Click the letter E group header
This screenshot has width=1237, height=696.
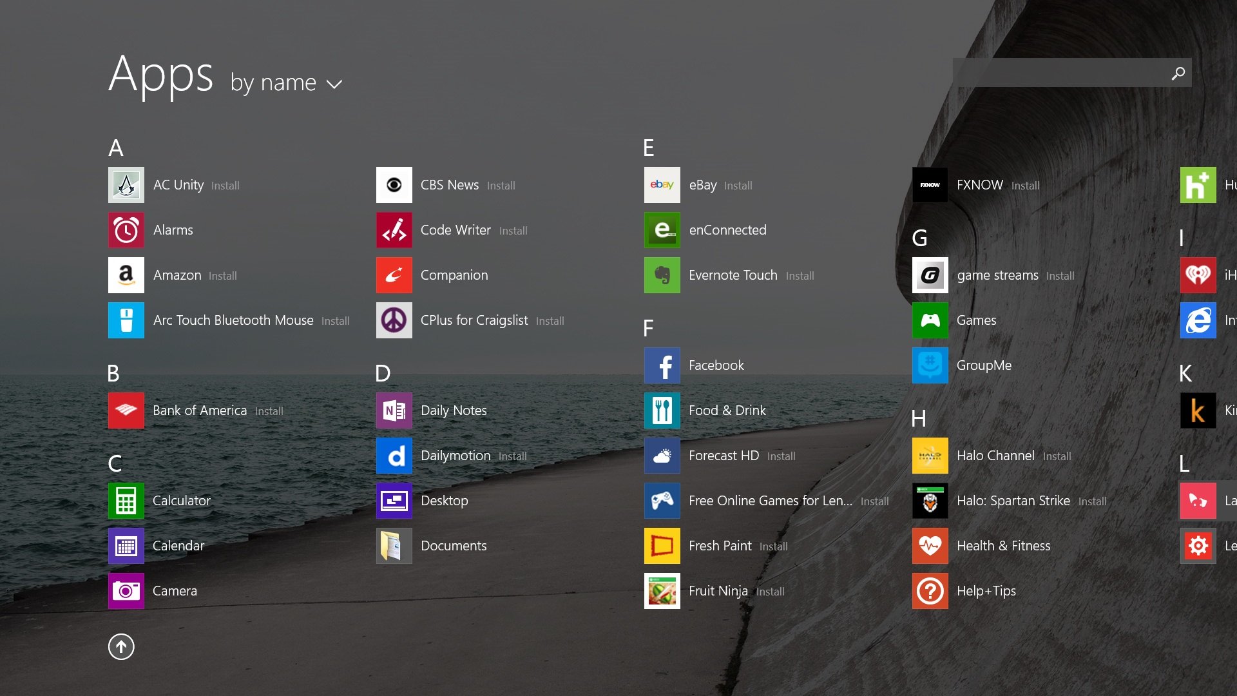click(x=649, y=148)
